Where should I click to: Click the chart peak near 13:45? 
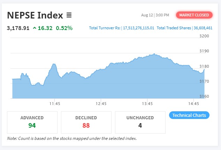(154, 54)
